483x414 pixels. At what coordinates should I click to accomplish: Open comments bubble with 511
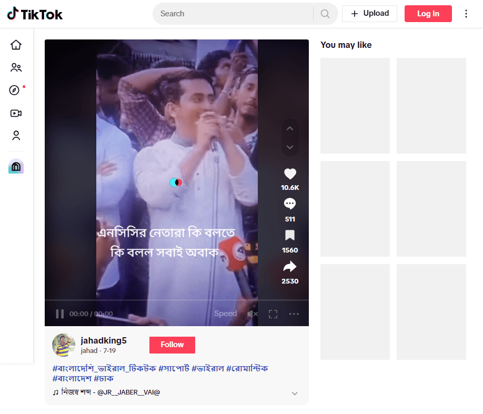tap(290, 204)
